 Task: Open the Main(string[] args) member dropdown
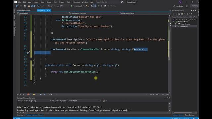[x=145, y=13]
